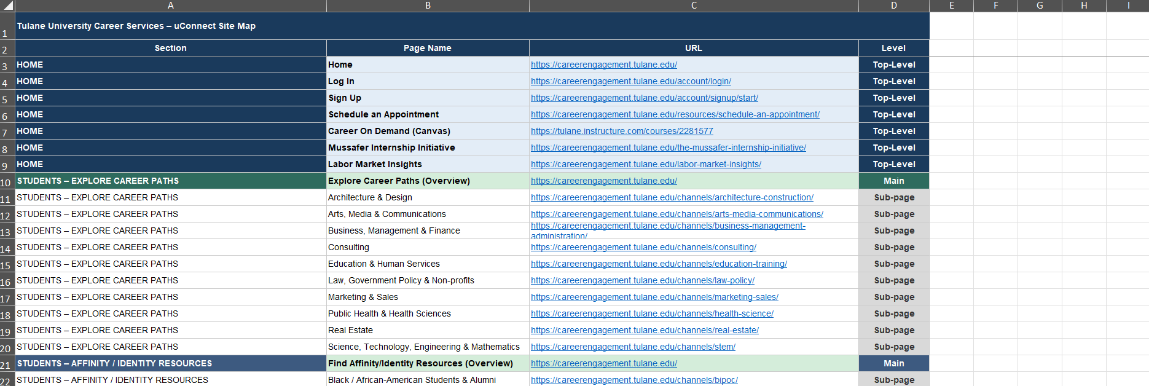
Task: Select the 'Arts, Media & Communications' cell
Action: point(428,214)
